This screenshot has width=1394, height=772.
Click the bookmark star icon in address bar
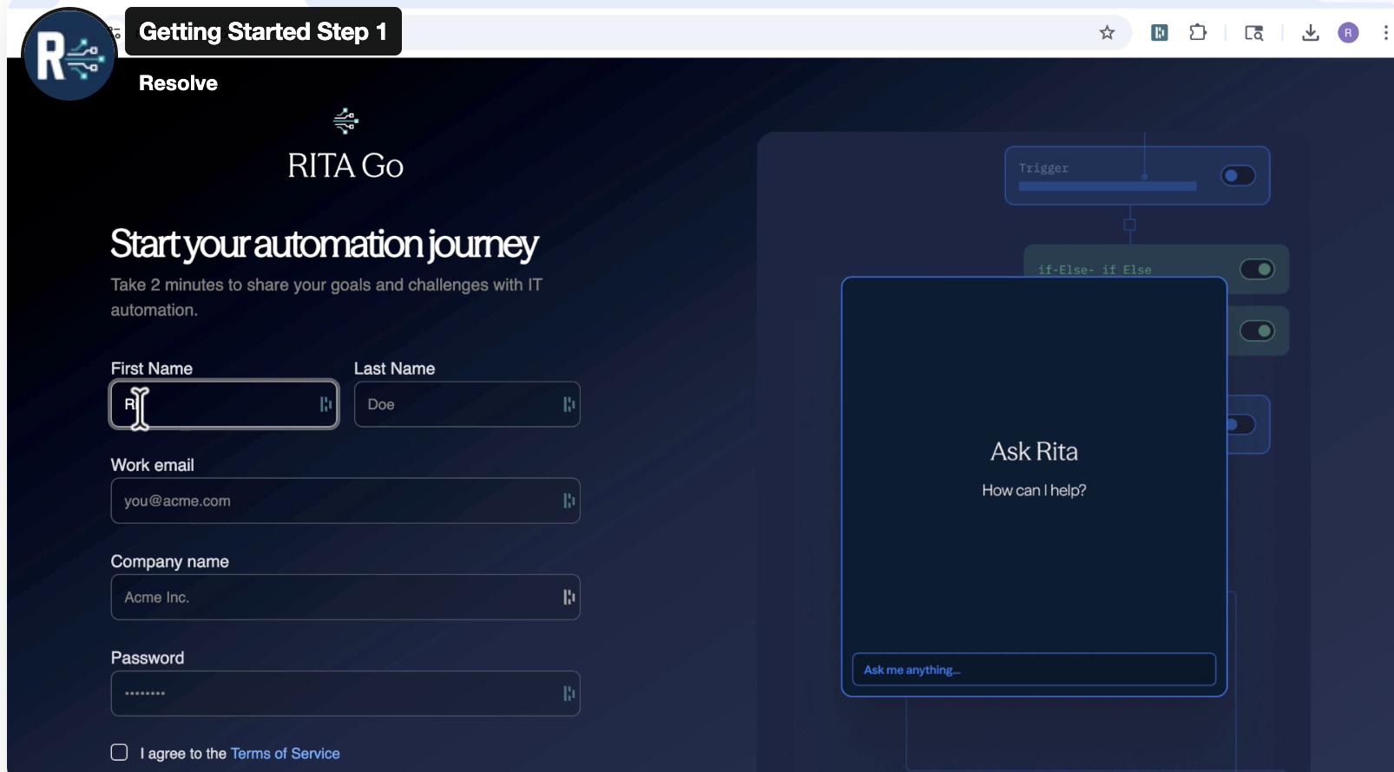pos(1107,33)
